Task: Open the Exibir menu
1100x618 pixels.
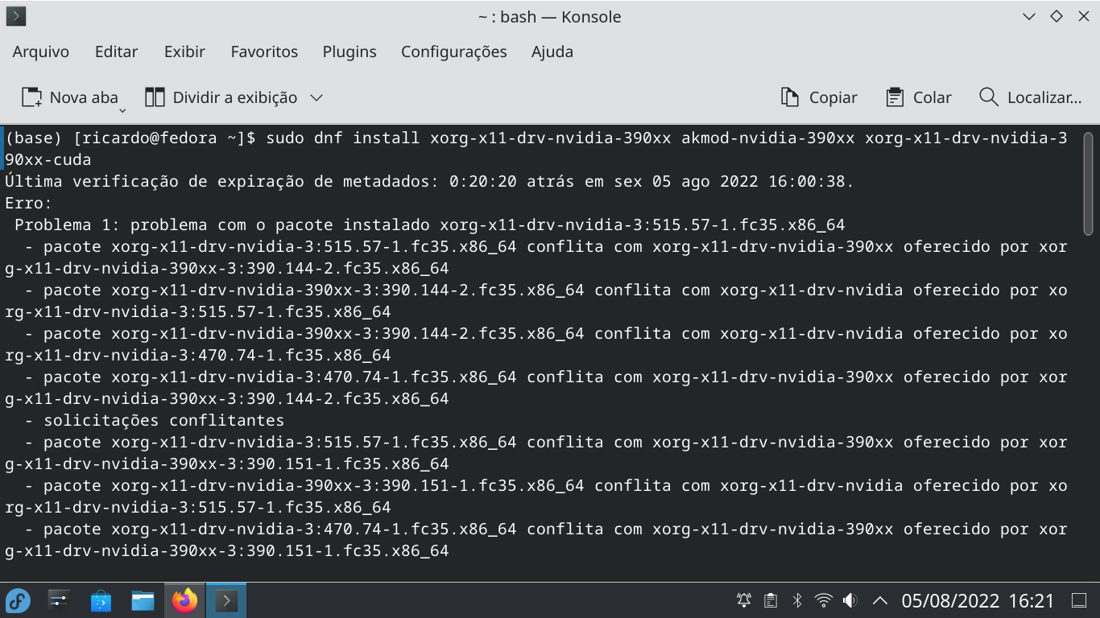Action: pyautogui.click(x=184, y=51)
